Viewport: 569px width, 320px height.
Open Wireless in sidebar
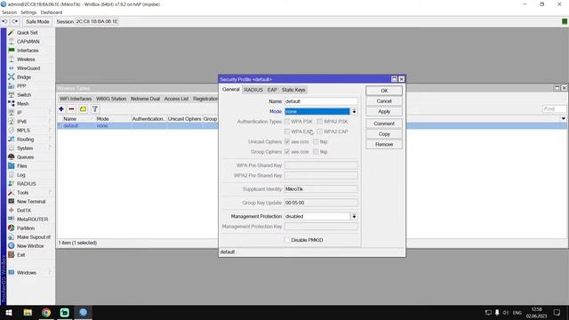26,60
